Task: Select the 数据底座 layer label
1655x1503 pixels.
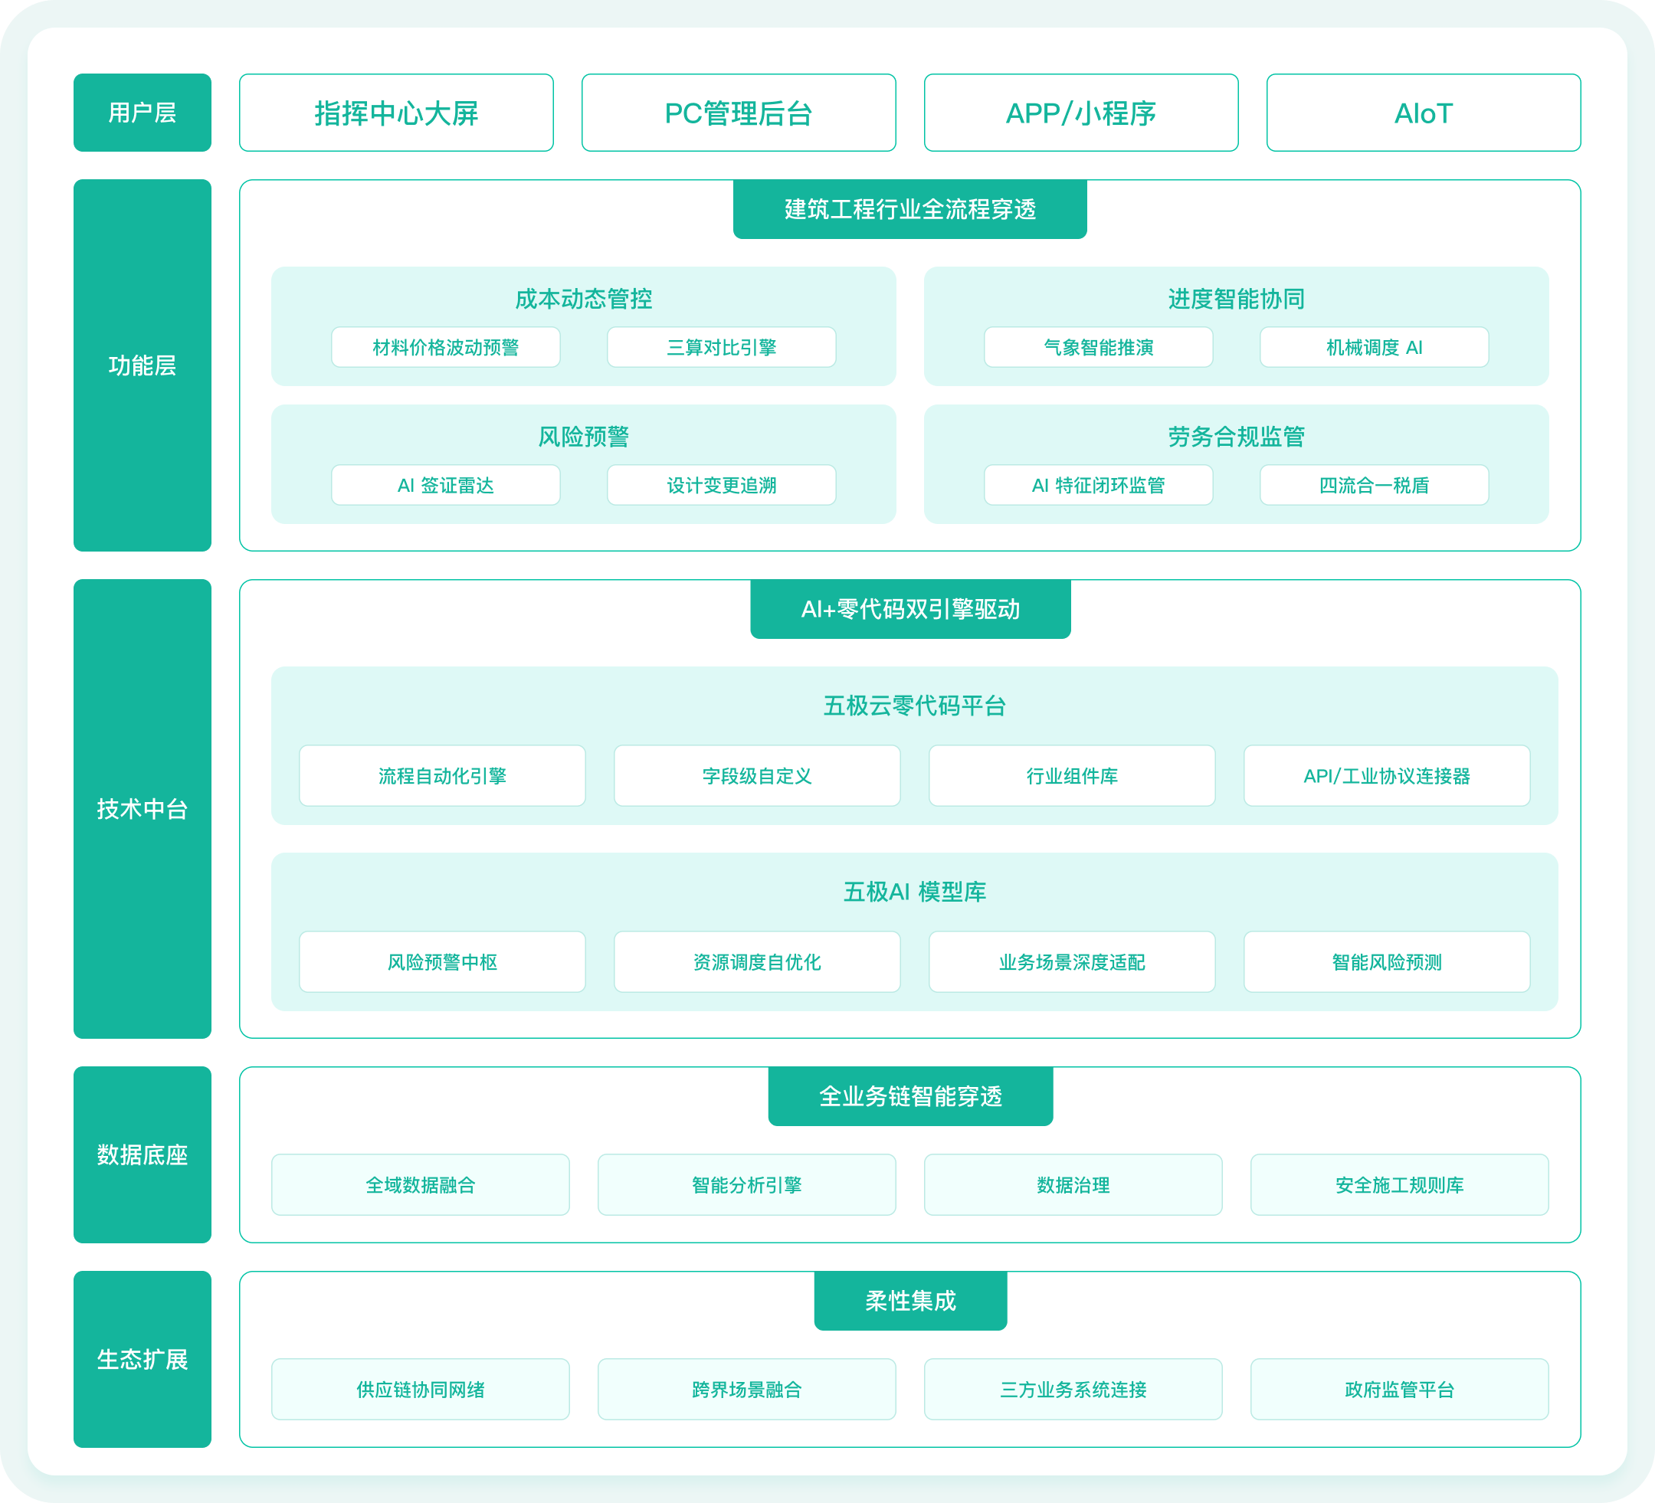Action: (142, 1155)
